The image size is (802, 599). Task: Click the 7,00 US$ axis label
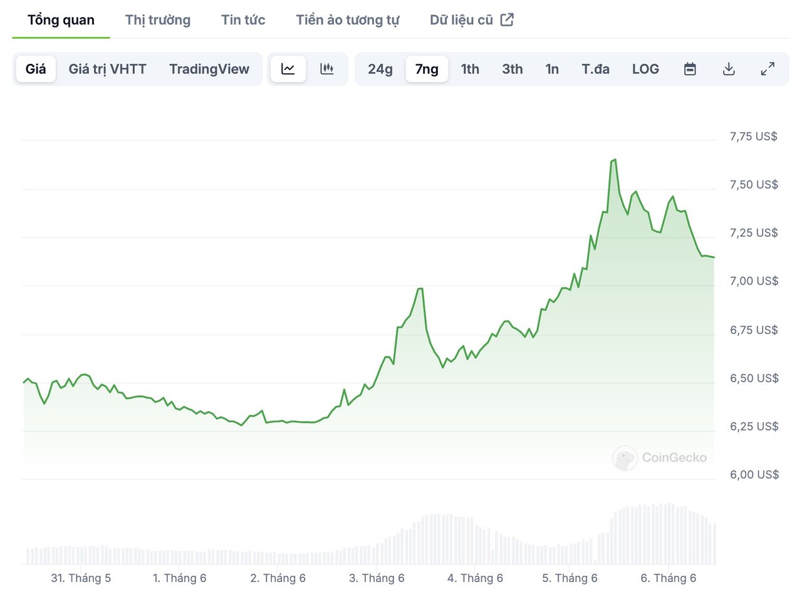point(754,281)
